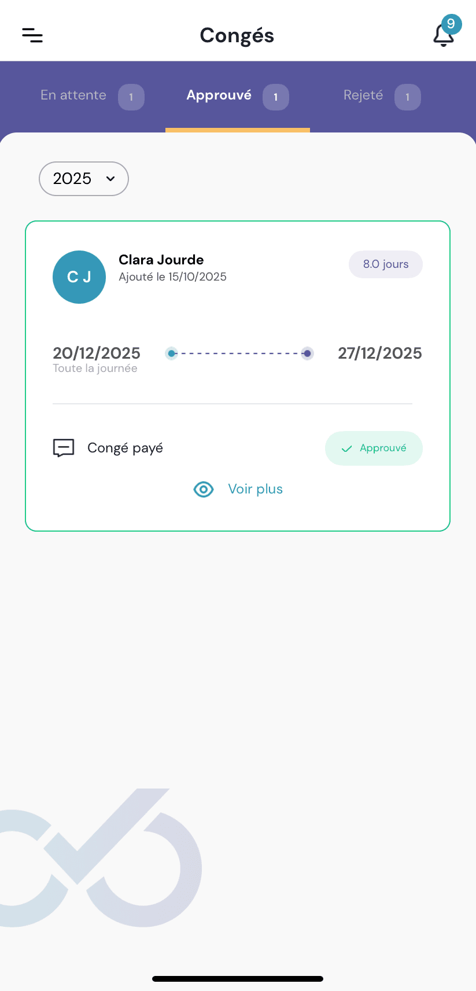Image resolution: width=476 pixels, height=991 pixels.
Task: Tap the CJ avatar circle
Action: click(79, 277)
